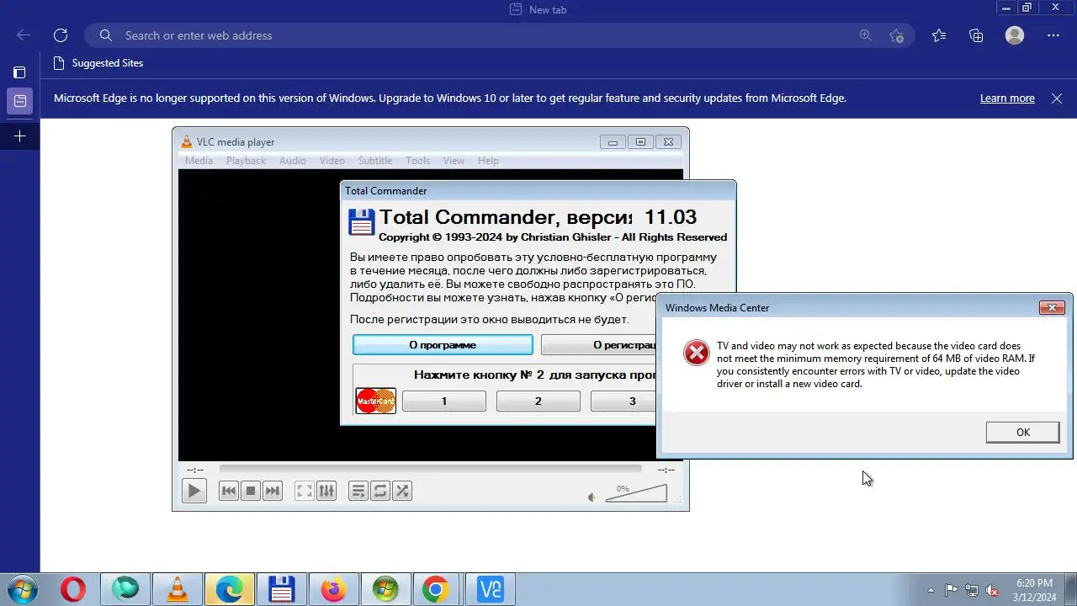Click the VLC seek position bar
Image resolution: width=1077 pixels, height=606 pixels.
click(x=430, y=470)
